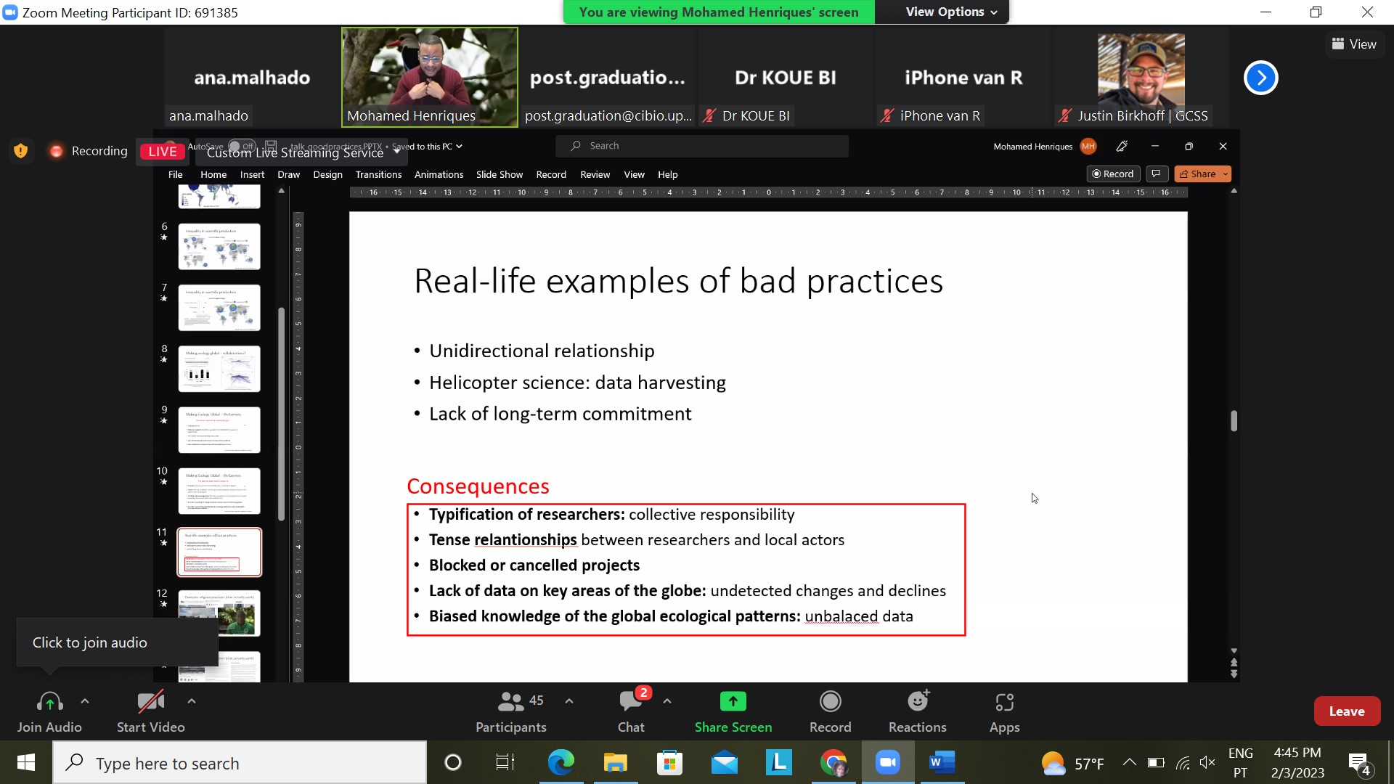Screen dimensions: 1394x784
Task: Click the pen icon beside the MH avatar
Action: [1122, 146]
